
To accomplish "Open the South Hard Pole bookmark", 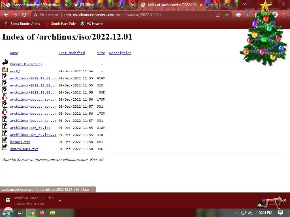I will pyautogui.click(x=61, y=24).
